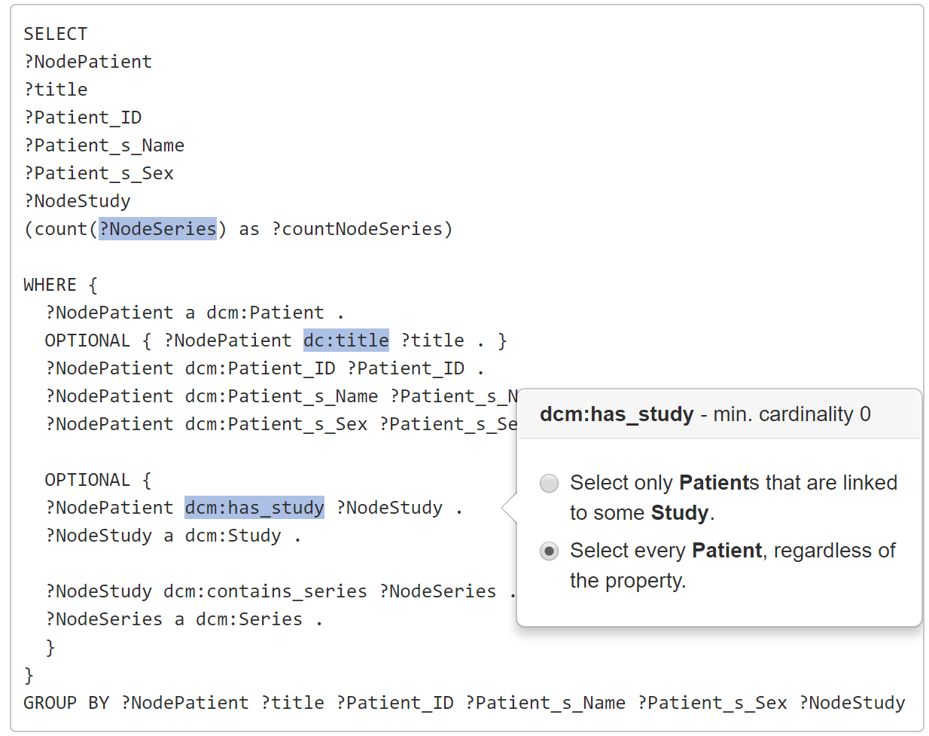Click ?Patient_s_Sex in the SELECT list
929x736 pixels.
[x=99, y=173]
